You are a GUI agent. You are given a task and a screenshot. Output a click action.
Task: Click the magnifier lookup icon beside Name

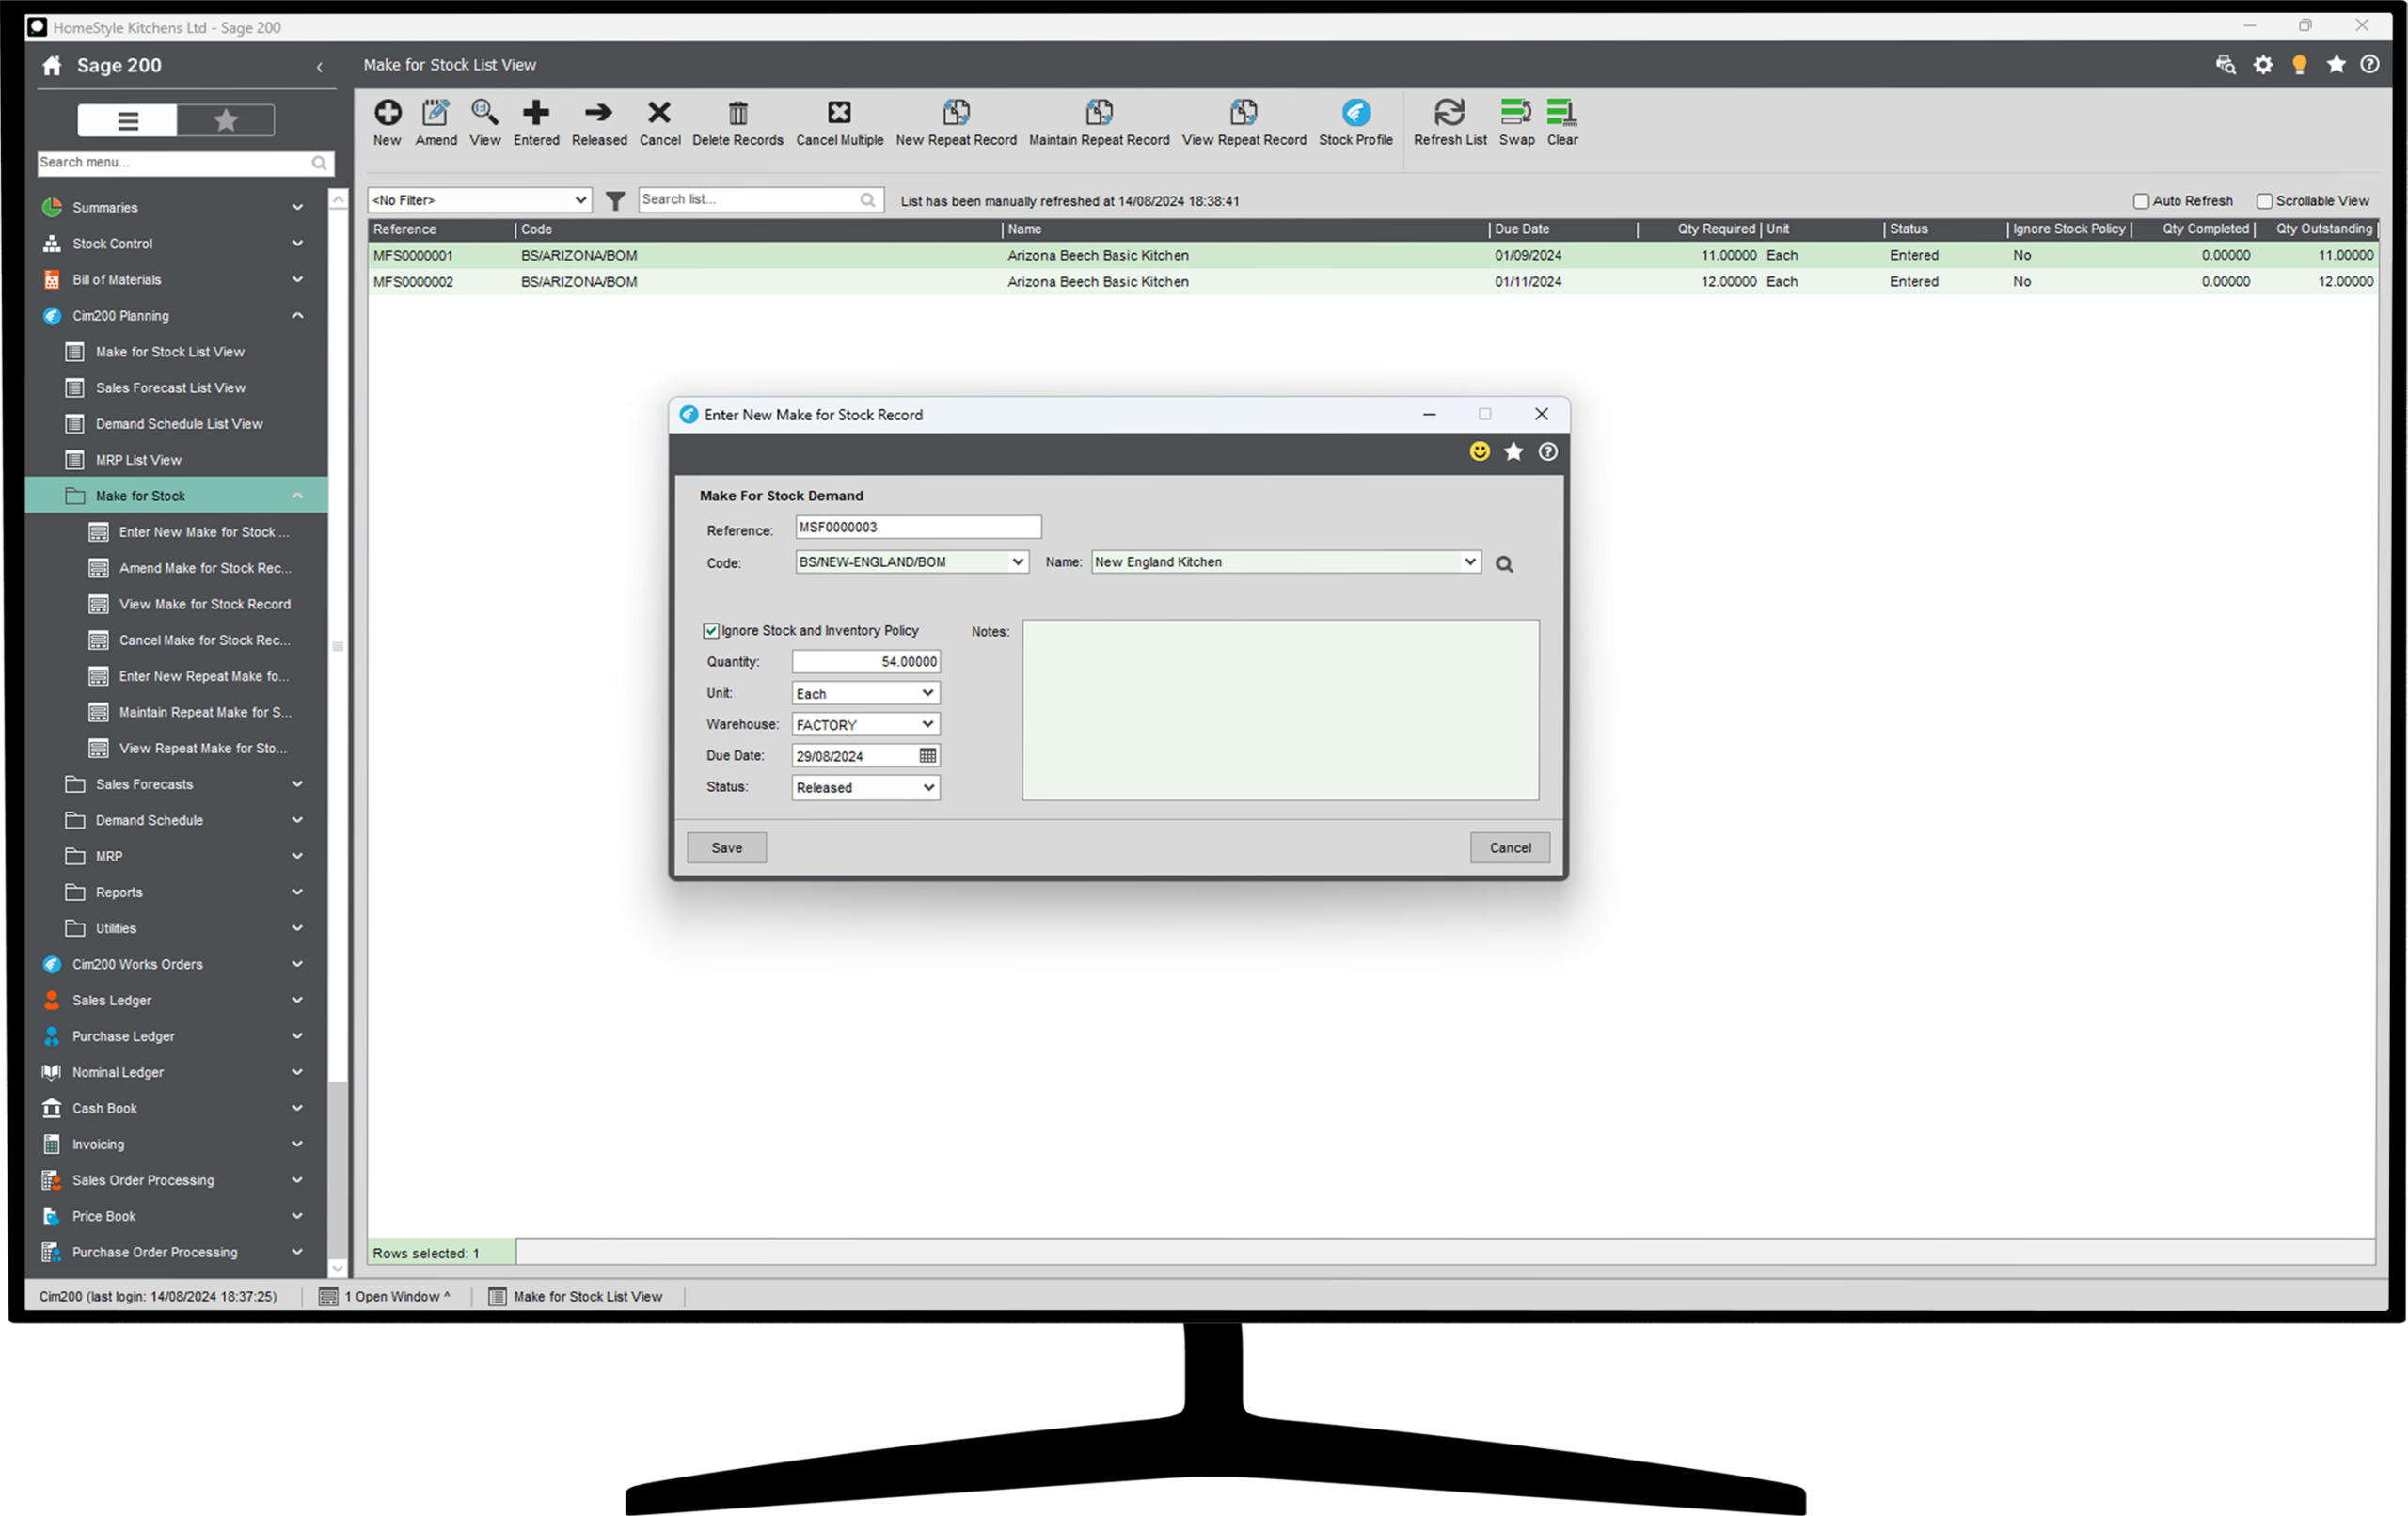point(1504,565)
